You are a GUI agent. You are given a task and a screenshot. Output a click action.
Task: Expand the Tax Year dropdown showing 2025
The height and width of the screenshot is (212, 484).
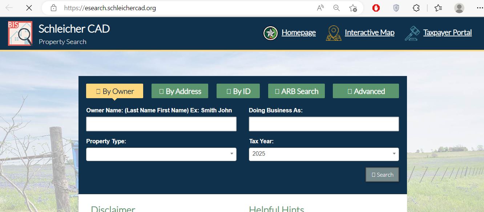(323, 154)
